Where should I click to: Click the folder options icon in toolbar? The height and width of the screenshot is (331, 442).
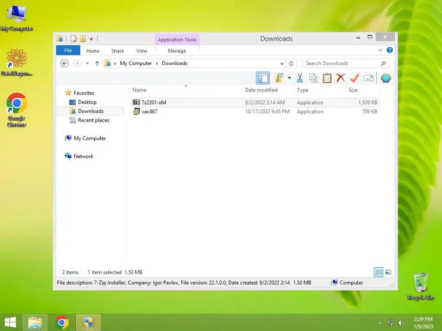point(279,78)
